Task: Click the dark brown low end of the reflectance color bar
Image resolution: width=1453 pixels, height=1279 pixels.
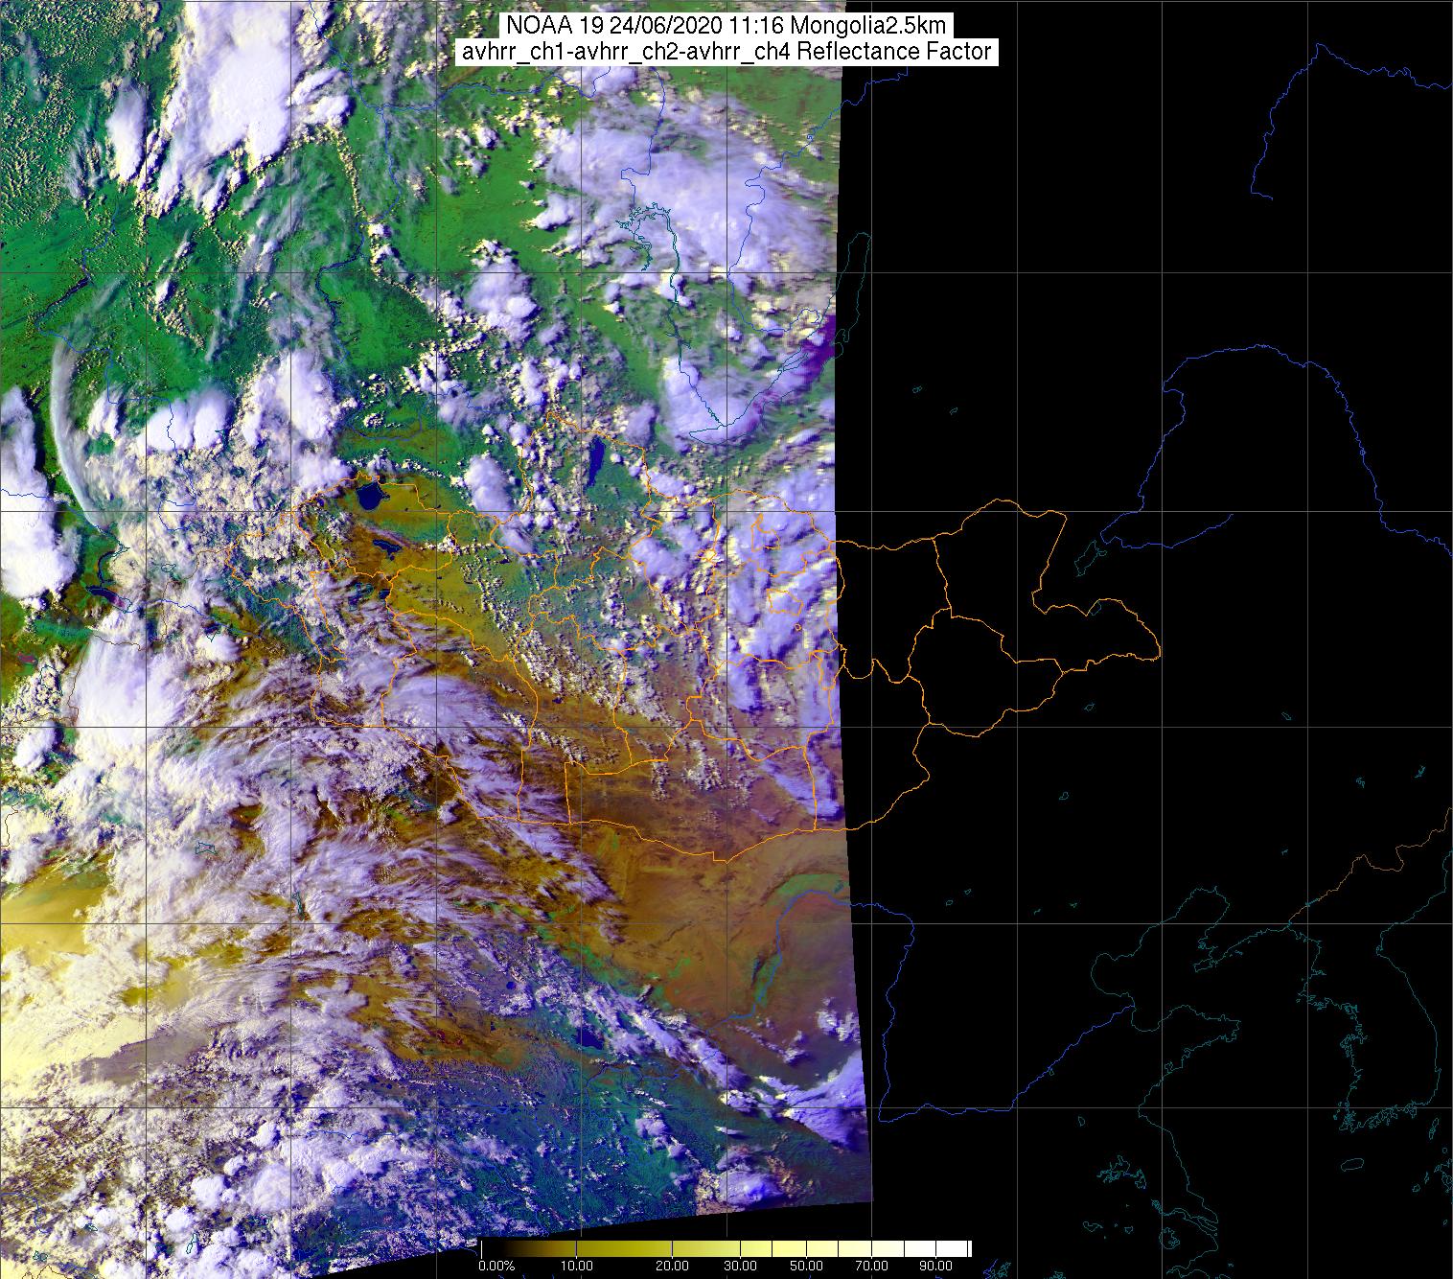Action: pyautogui.click(x=527, y=1248)
